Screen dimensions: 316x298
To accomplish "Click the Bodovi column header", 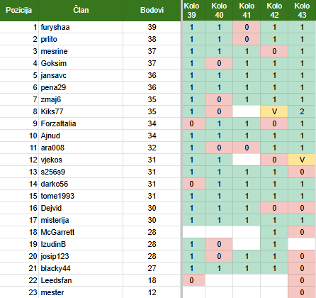I will click(152, 11).
